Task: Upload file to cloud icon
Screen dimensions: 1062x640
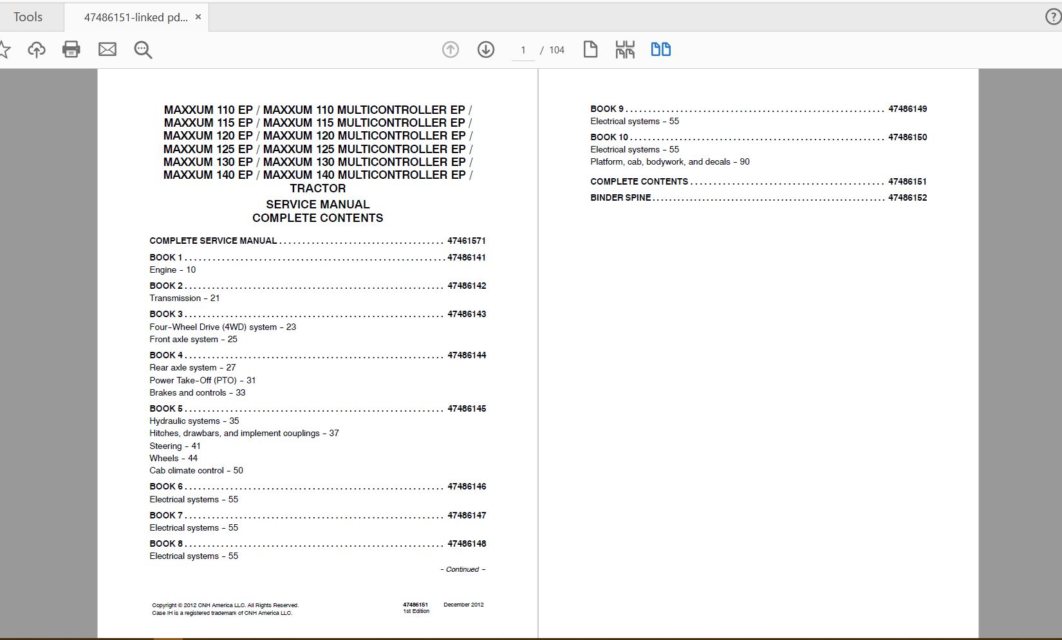Action: [x=37, y=50]
